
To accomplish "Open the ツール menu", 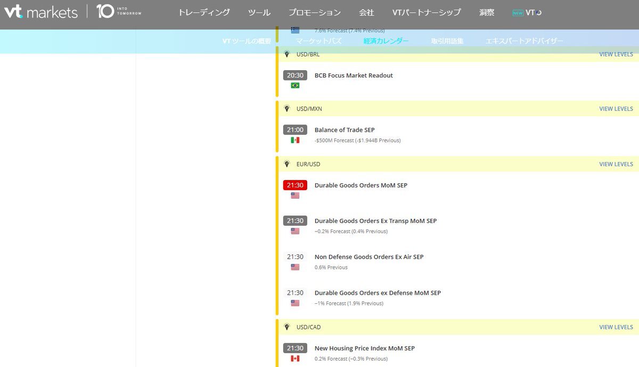I will pos(259,12).
